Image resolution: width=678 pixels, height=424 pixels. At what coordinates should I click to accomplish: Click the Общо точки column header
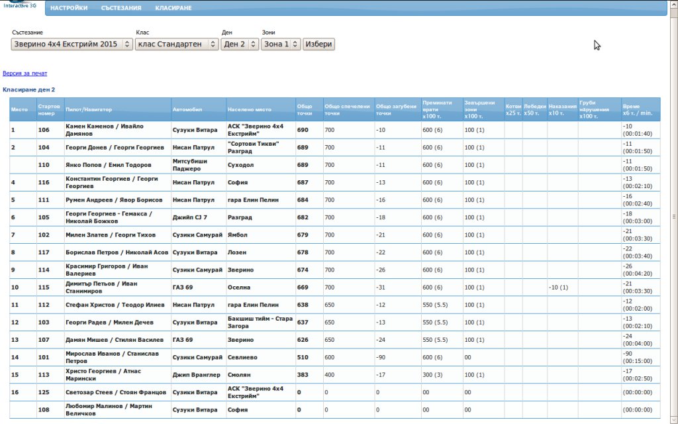(x=305, y=109)
